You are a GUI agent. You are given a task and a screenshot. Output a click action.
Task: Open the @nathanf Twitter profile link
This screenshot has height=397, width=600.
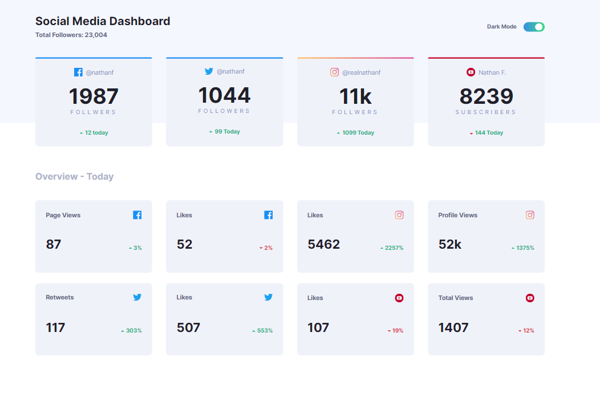click(230, 71)
